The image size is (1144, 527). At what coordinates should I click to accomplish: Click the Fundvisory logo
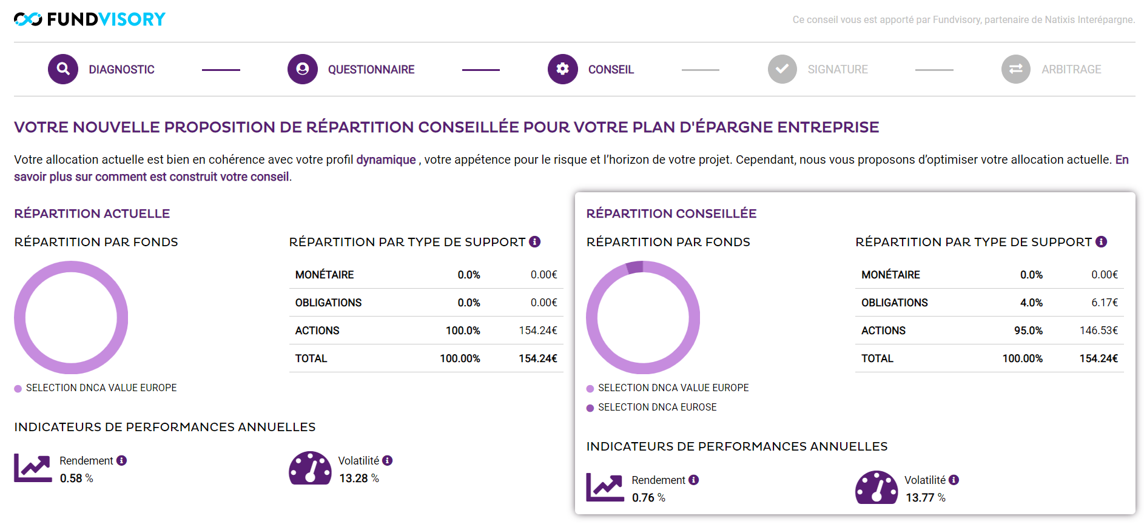(x=90, y=19)
